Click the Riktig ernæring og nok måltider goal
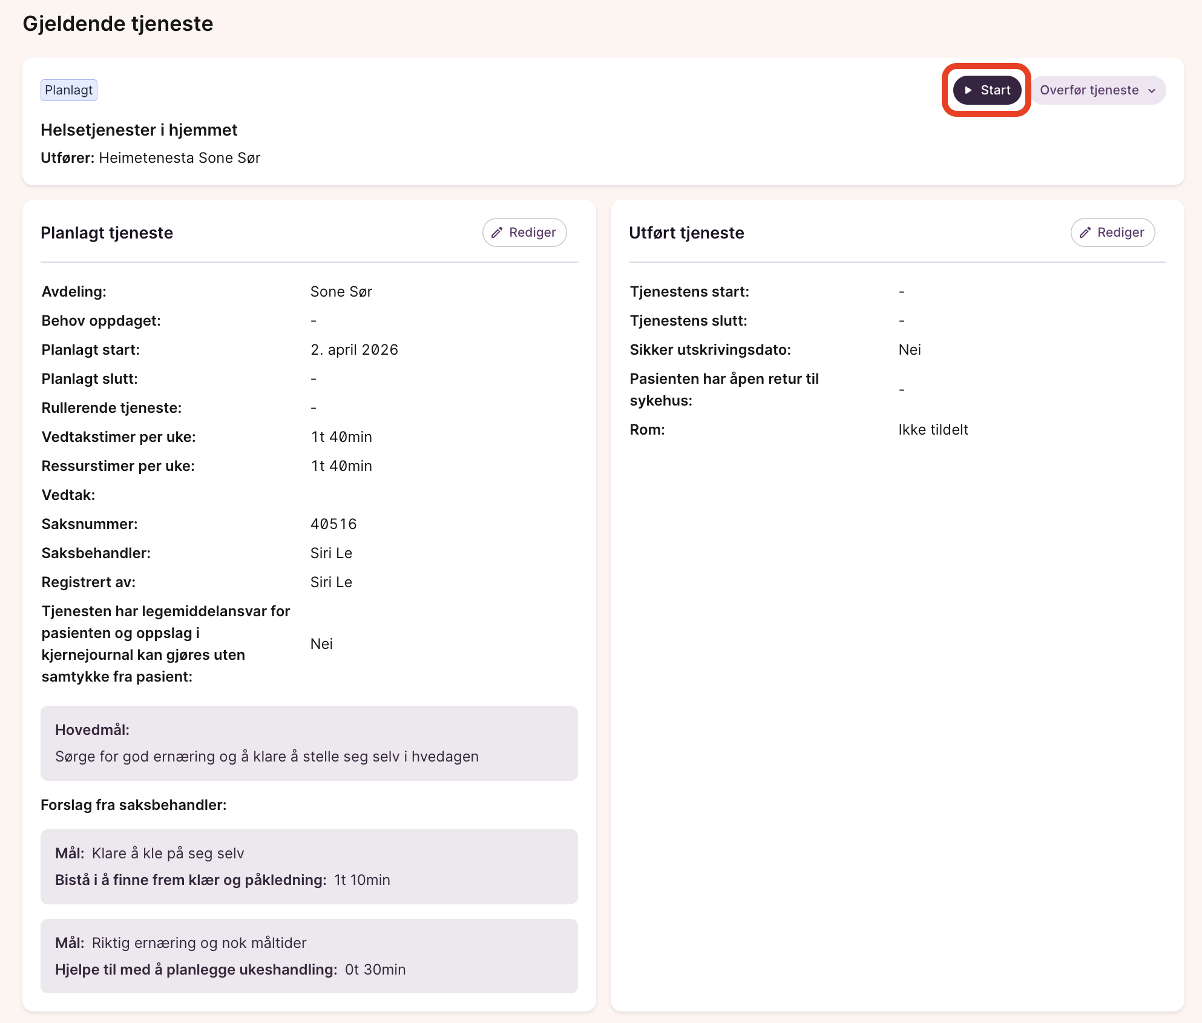Screen dimensions: 1202x1023 pos(199,942)
